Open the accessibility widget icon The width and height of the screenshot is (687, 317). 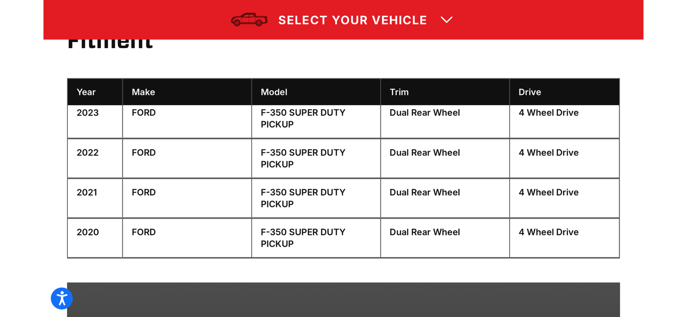62,299
